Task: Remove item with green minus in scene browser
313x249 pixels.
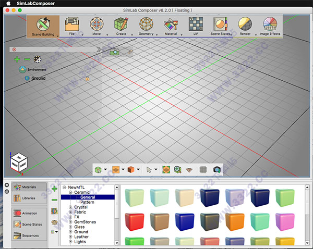Action: pos(27,59)
